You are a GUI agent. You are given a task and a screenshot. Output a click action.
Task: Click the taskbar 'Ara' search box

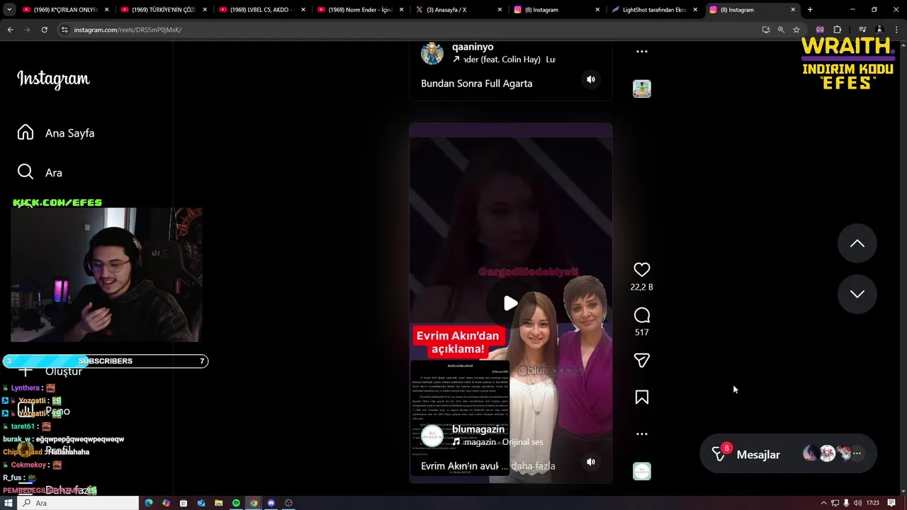[78, 503]
